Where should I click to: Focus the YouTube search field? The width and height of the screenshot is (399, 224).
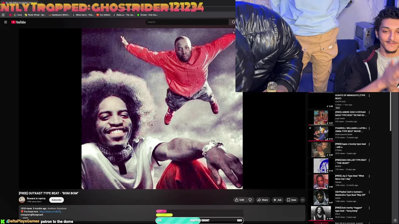(x=187, y=22)
